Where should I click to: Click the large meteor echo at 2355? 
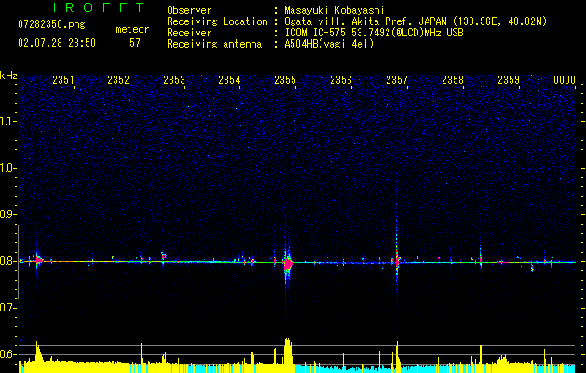(x=288, y=263)
